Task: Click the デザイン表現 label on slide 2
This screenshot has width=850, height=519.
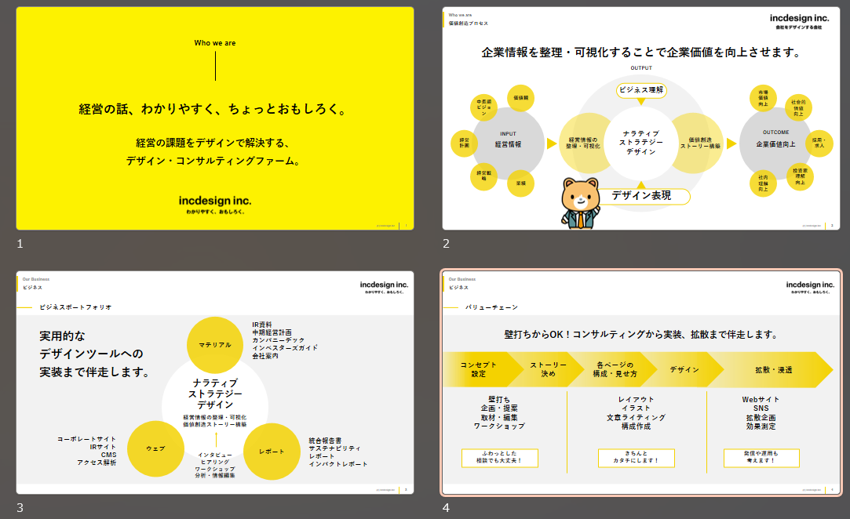Action: [641, 196]
